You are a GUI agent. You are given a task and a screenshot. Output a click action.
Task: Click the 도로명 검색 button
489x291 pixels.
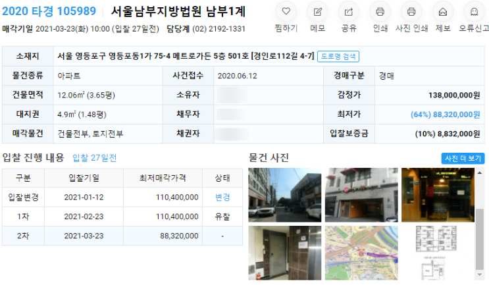[338, 57]
